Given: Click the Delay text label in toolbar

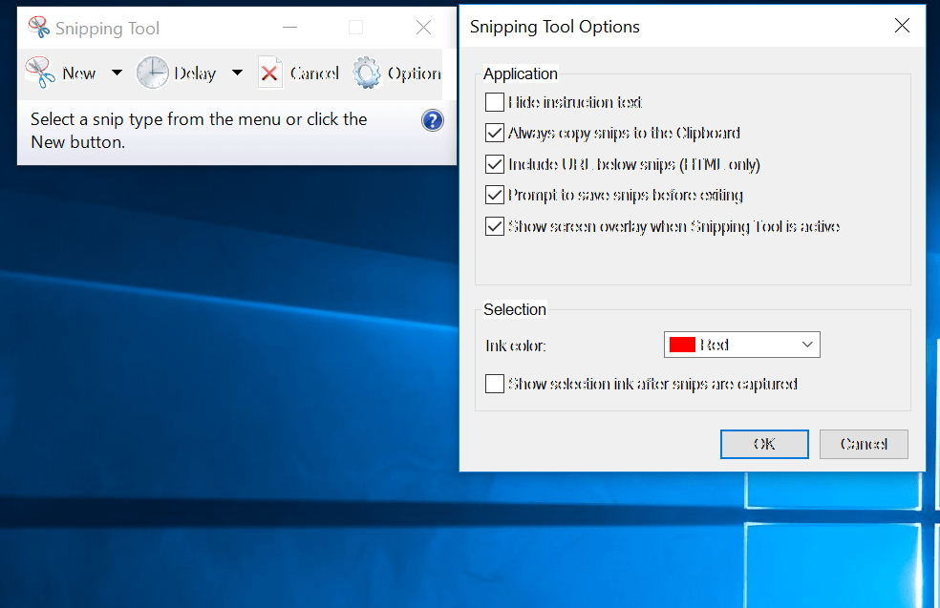Looking at the screenshot, I should pyautogui.click(x=195, y=73).
